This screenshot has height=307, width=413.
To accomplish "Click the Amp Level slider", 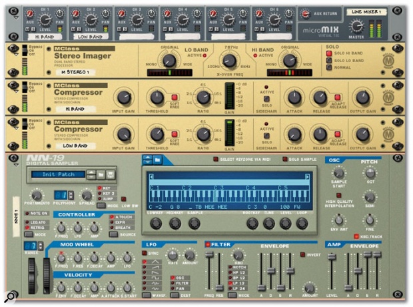I will coord(332,256).
